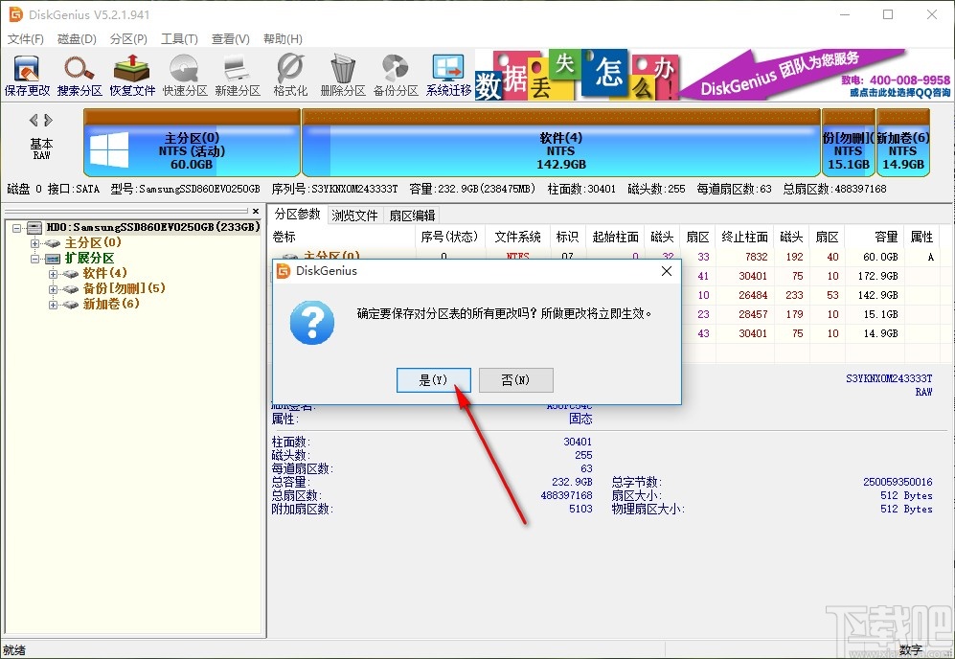Click the 属性 column header
The width and height of the screenshot is (955, 659).
pos(921,237)
